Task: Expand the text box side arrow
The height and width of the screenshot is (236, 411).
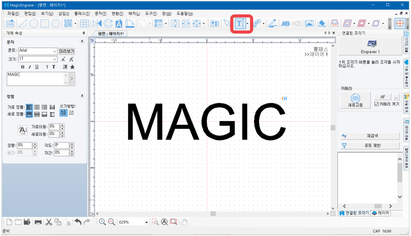Action: point(73,79)
